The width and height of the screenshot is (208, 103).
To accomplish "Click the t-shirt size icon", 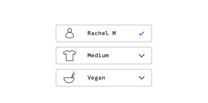I will pyautogui.click(x=70, y=55).
